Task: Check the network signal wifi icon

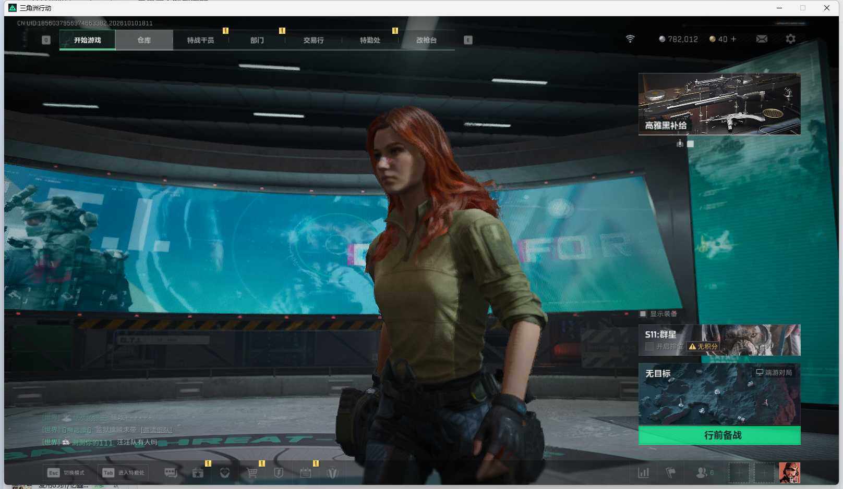Action: [630, 39]
